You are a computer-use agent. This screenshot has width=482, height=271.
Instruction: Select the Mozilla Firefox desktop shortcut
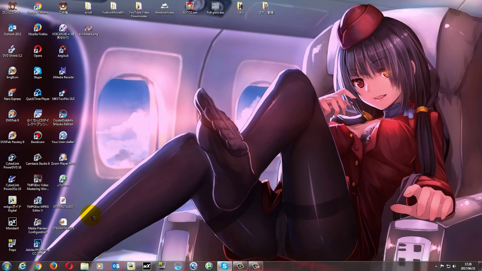[x=38, y=30]
